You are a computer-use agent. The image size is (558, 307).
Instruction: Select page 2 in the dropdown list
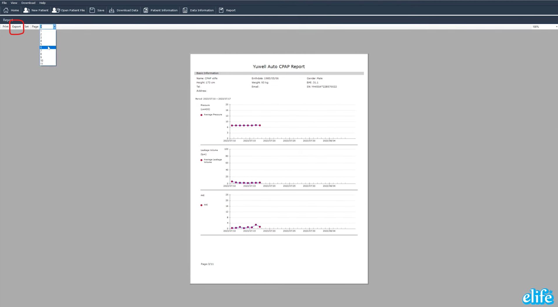[x=48, y=34]
